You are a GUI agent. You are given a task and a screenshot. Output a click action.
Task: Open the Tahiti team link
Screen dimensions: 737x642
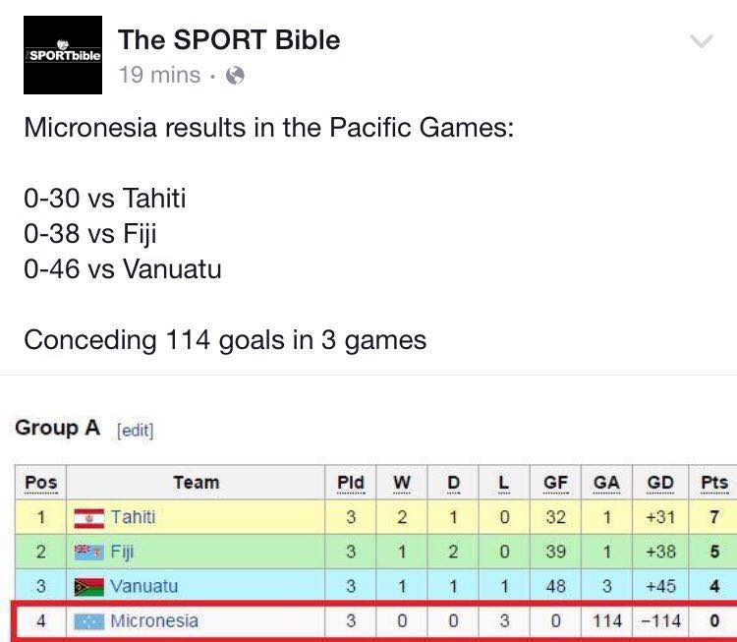pos(133,517)
